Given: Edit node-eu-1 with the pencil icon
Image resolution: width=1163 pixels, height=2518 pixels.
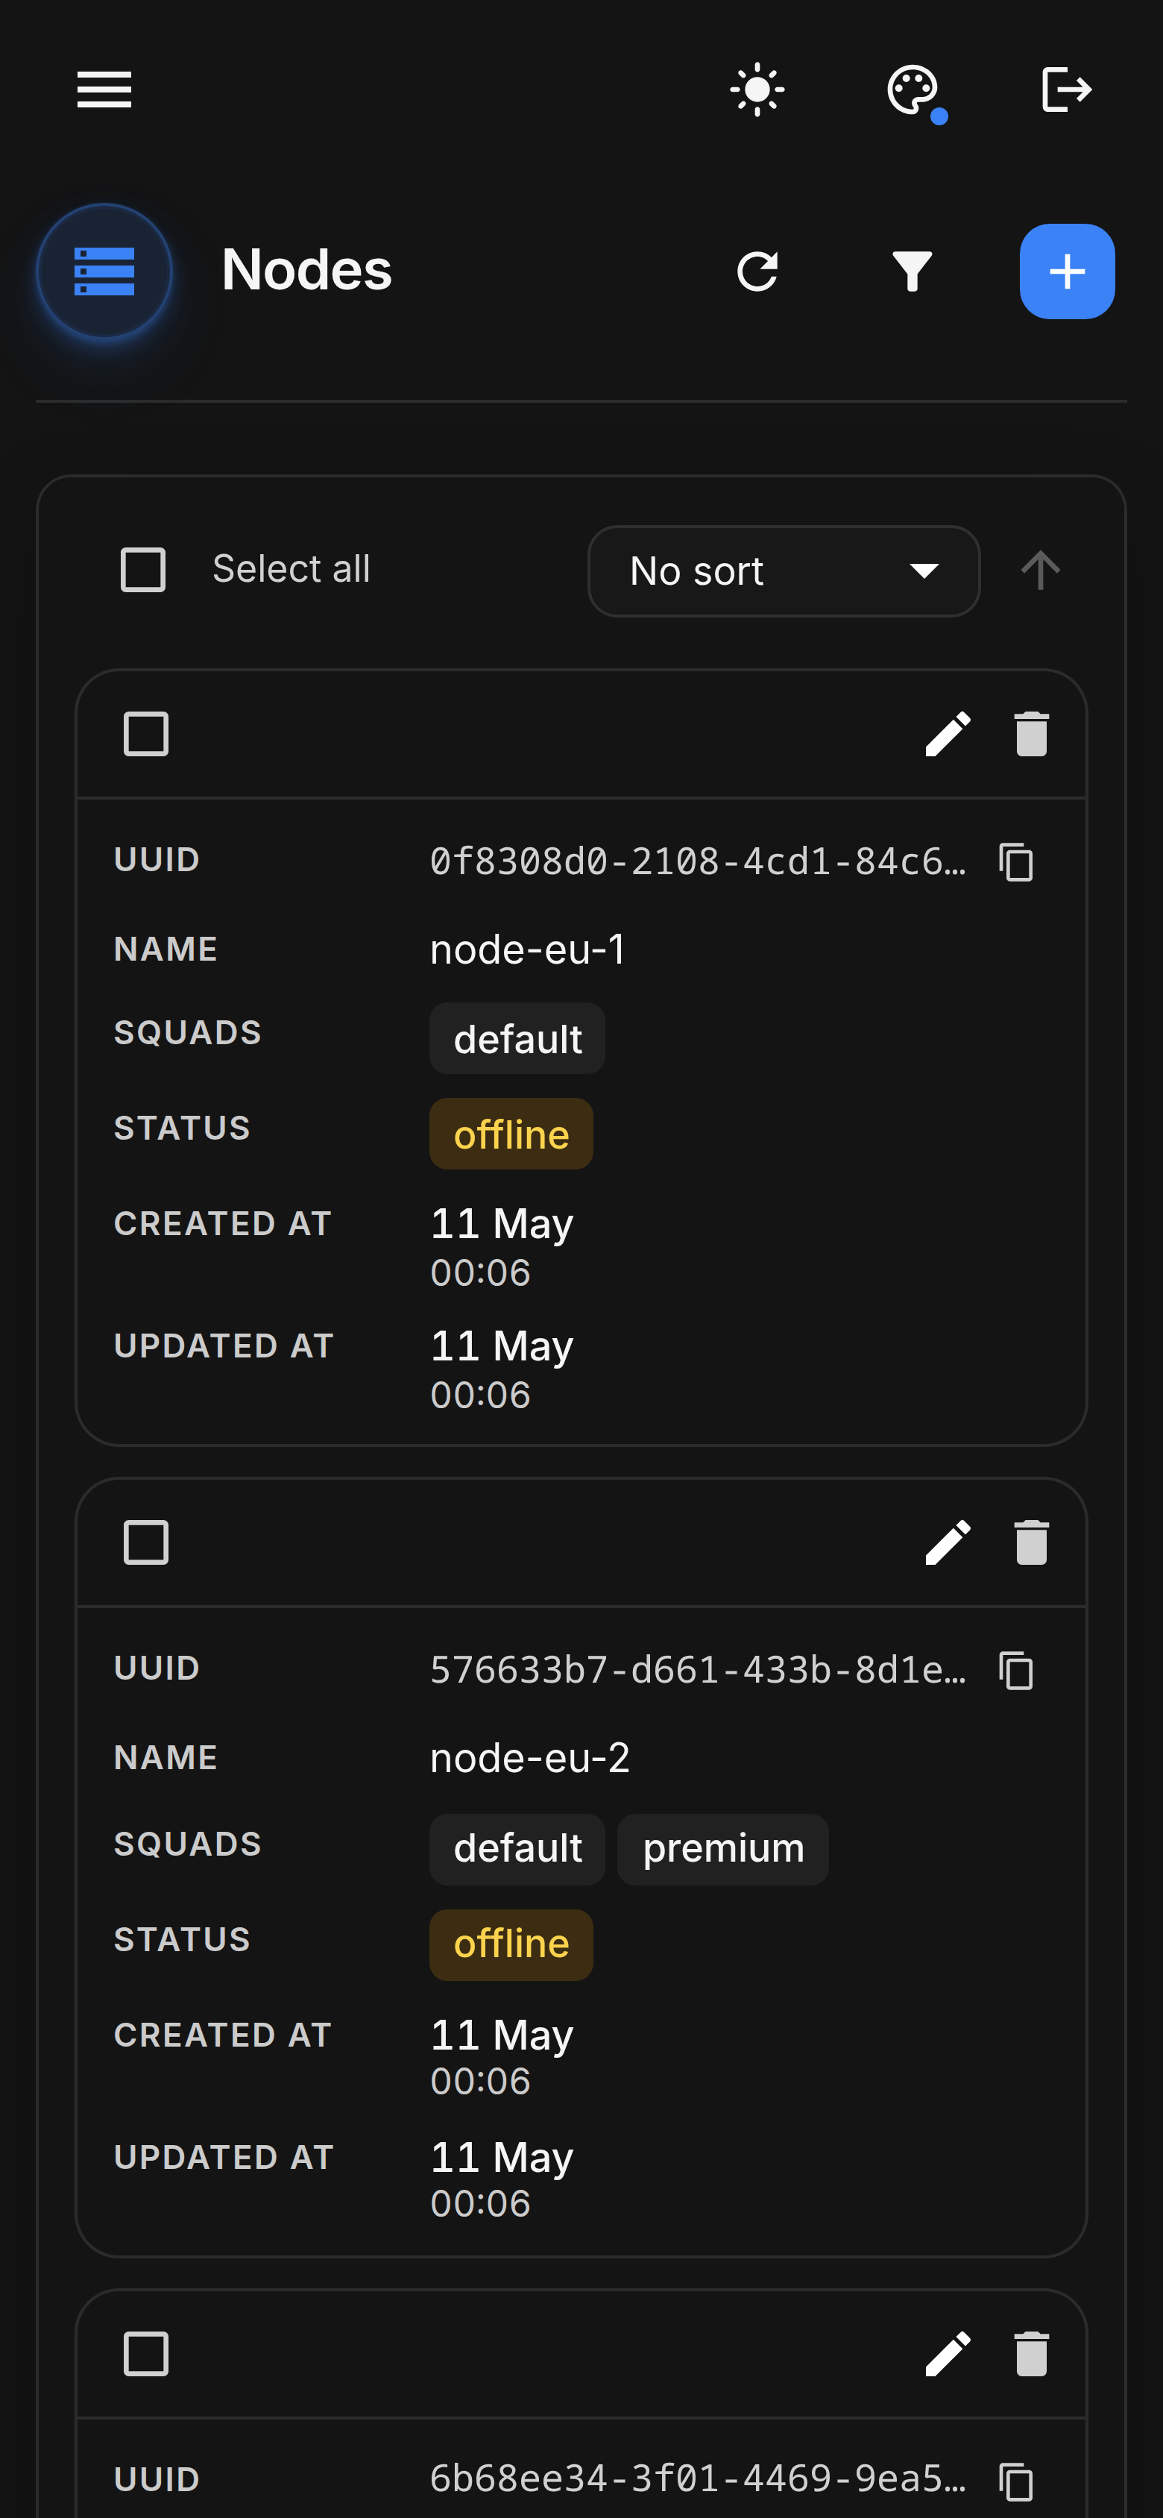Looking at the screenshot, I should click(948, 734).
